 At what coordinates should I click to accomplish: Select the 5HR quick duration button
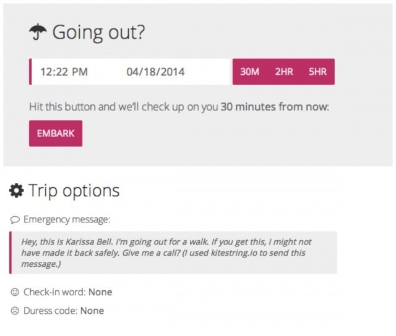point(317,72)
